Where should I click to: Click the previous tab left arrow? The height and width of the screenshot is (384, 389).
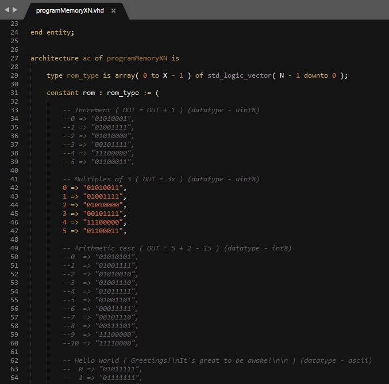(7, 10)
